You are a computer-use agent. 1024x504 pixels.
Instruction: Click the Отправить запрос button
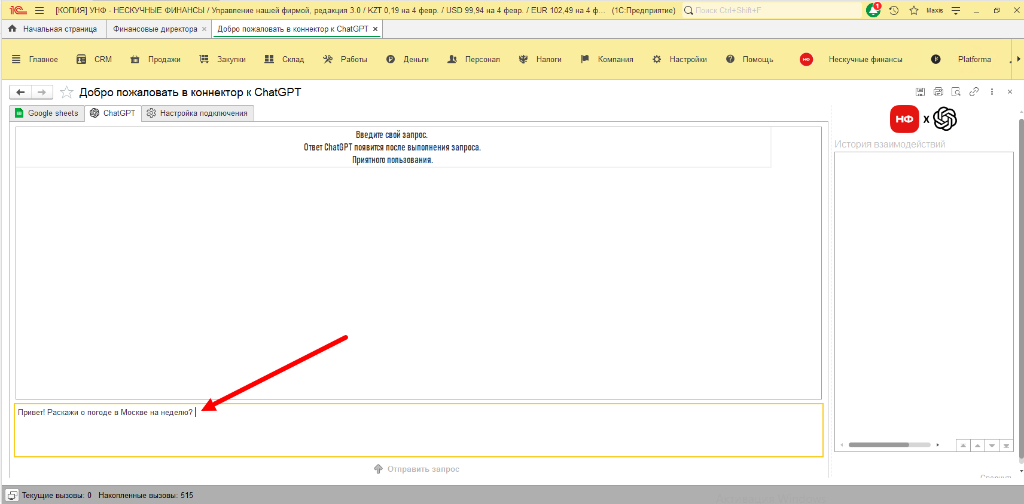click(417, 469)
